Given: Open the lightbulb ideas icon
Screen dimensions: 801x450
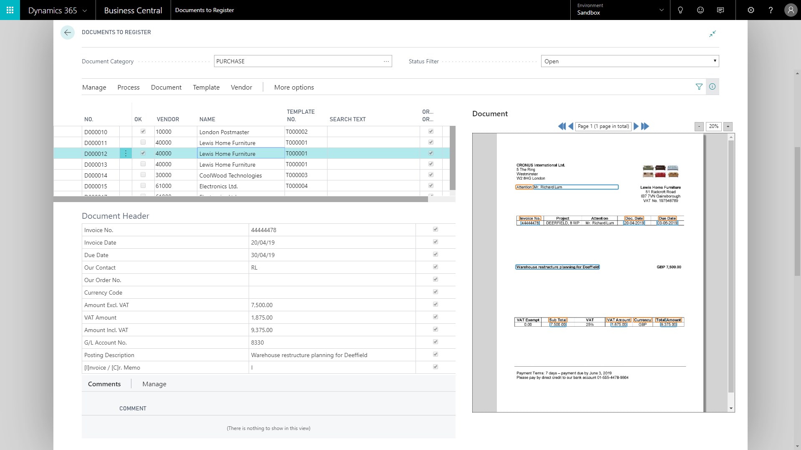Looking at the screenshot, I should click(680, 10).
